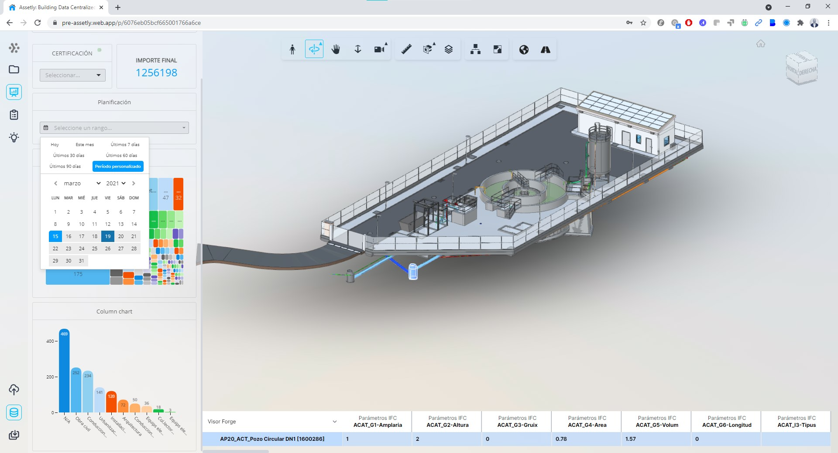Click the Seleccione un rango date field
This screenshot has width=838, height=453.
click(114, 128)
